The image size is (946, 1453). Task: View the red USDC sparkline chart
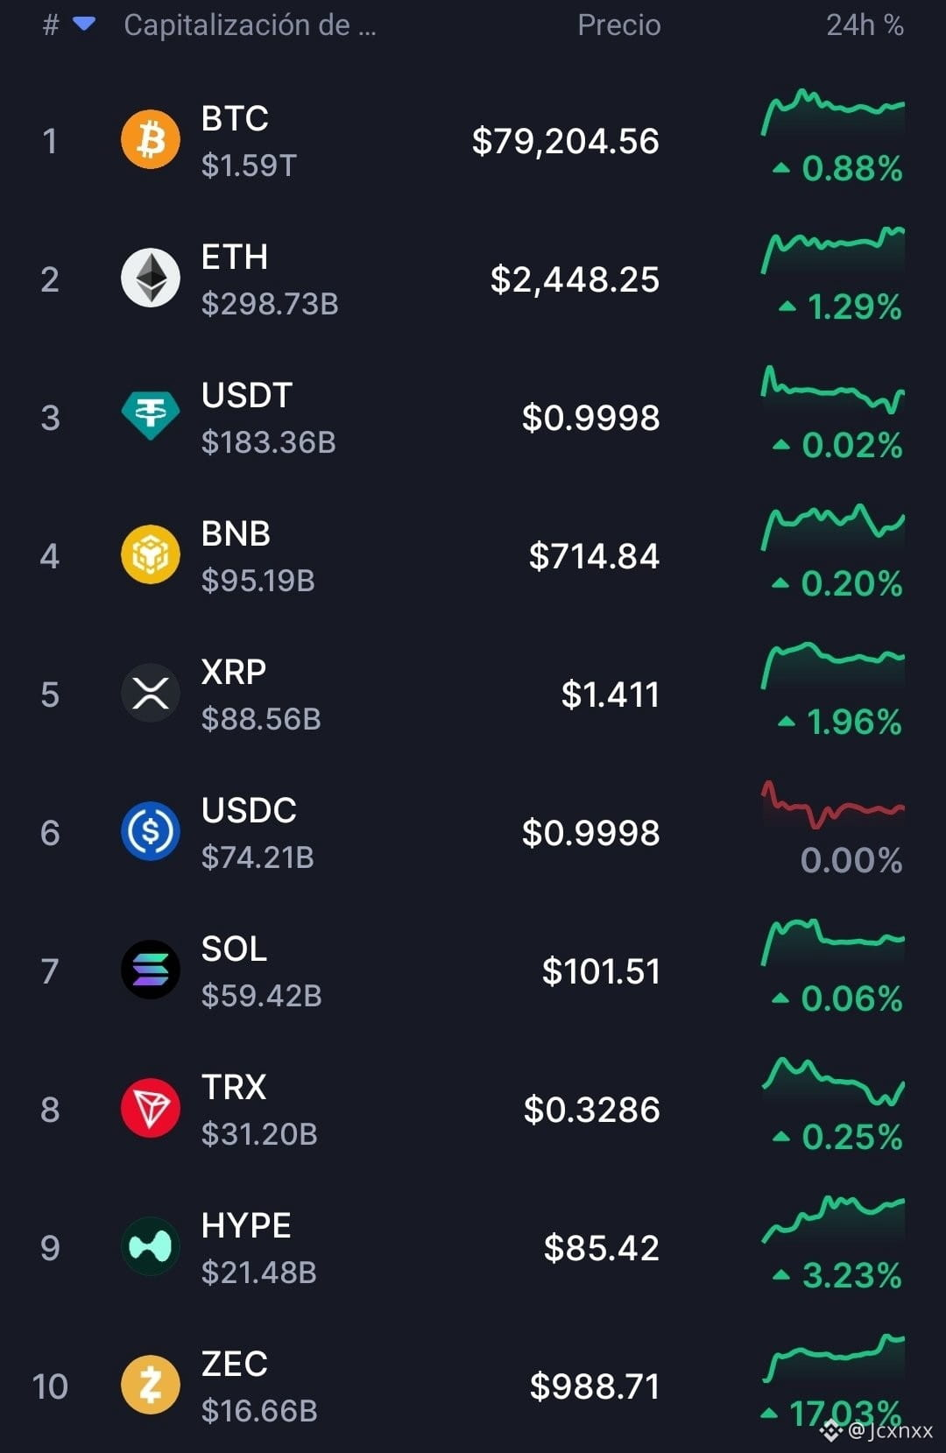833,804
